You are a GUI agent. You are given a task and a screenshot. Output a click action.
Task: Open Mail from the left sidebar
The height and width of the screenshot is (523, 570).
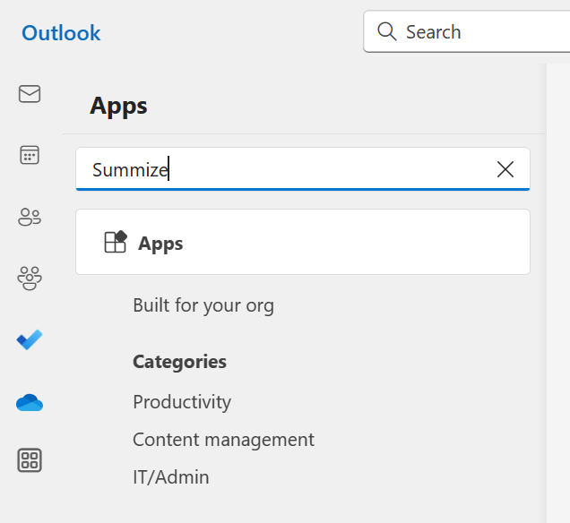(x=30, y=94)
